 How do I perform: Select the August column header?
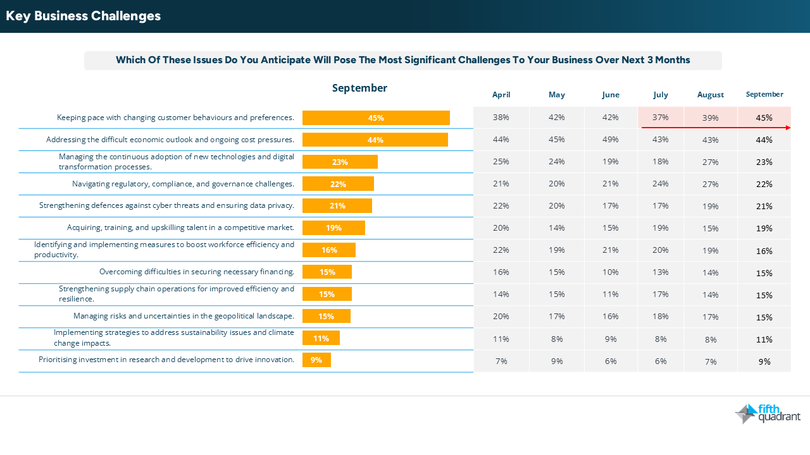tap(711, 95)
